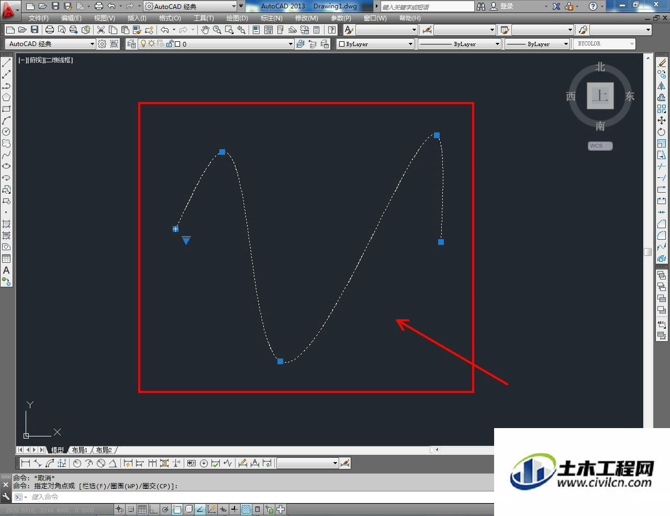The height and width of the screenshot is (516, 670).
Task: Select the Rotate tool in modify toolbar
Action: click(662, 132)
